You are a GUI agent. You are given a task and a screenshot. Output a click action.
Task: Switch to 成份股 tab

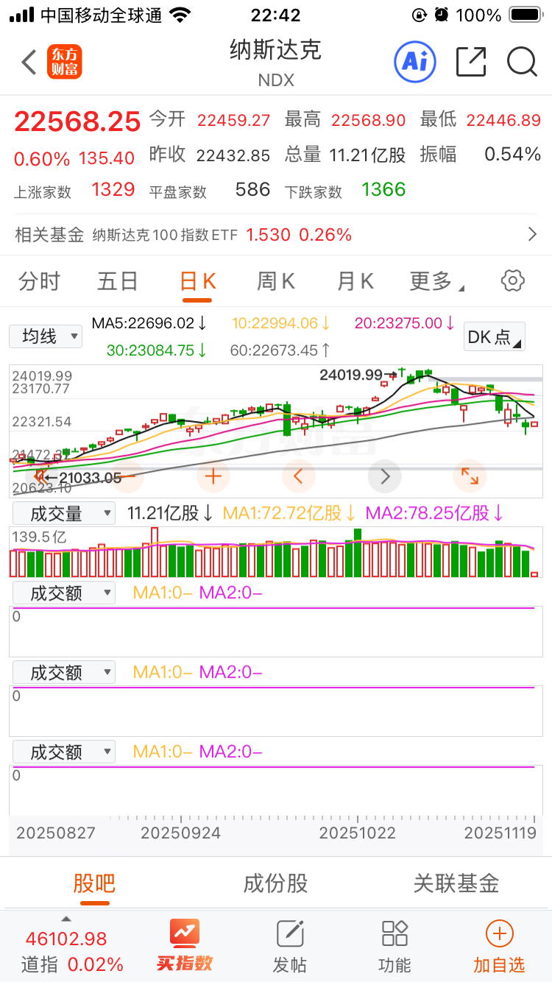click(275, 883)
